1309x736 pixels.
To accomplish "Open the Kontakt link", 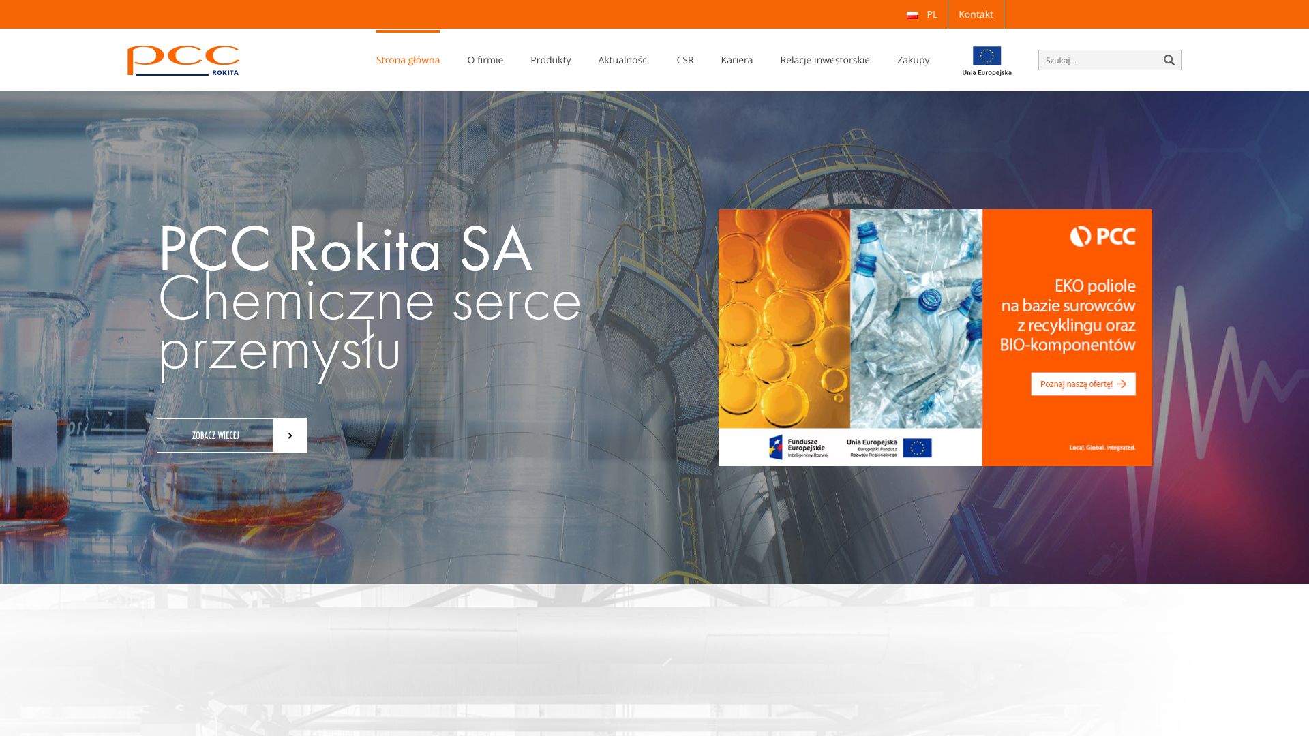I will (976, 14).
